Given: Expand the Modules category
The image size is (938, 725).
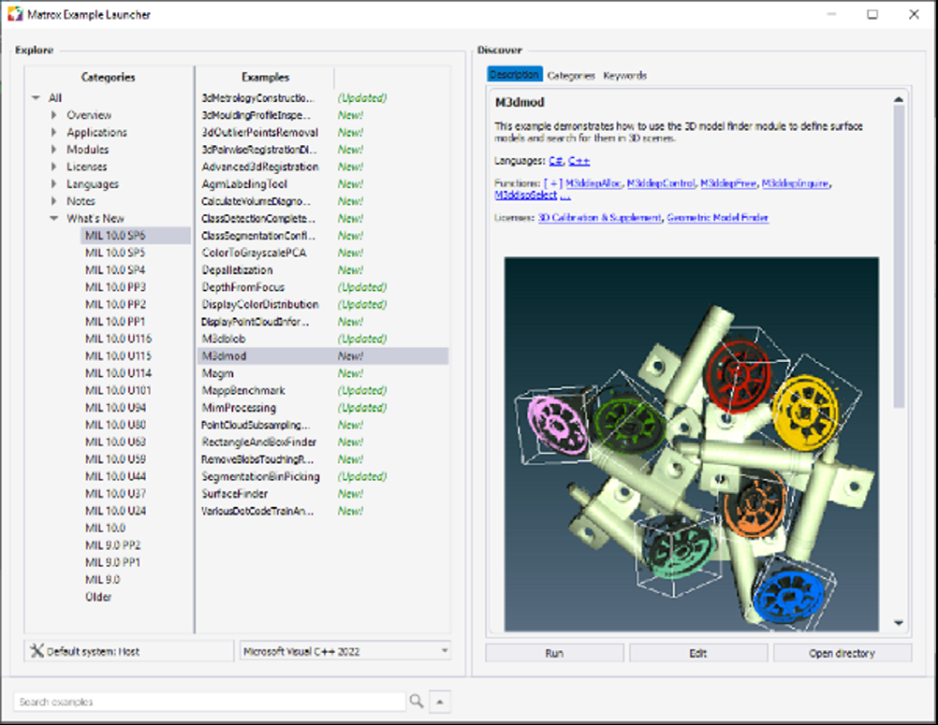Looking at the screenshot, I should click(x=54, y=150).
